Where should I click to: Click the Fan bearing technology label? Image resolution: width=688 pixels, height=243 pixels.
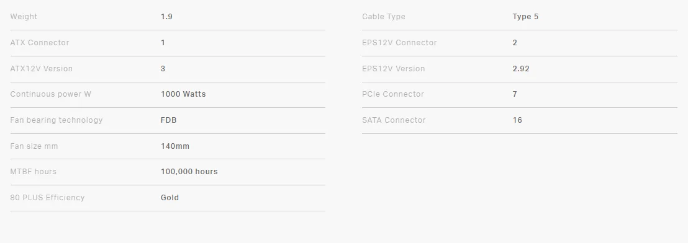click(56, 120)
